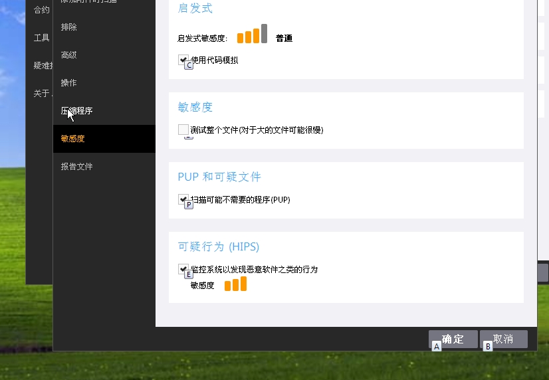Set HIPS 敏感度 to the tallest bar
The image size is (549, 380).
pos(243,284)
